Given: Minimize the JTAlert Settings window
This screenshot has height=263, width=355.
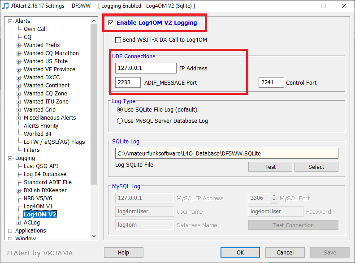Looking at the screenshot, I should [303, 6].
